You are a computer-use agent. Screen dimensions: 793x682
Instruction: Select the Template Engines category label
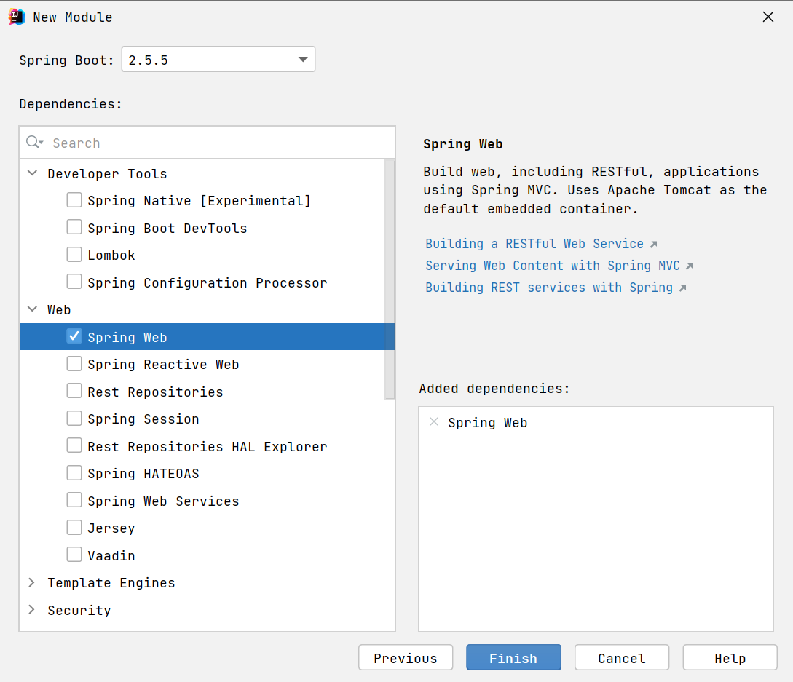pos(111,583)
